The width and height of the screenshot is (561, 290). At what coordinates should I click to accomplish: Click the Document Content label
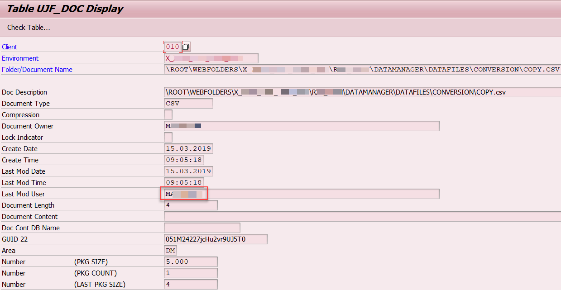click(x=30, y=217)
